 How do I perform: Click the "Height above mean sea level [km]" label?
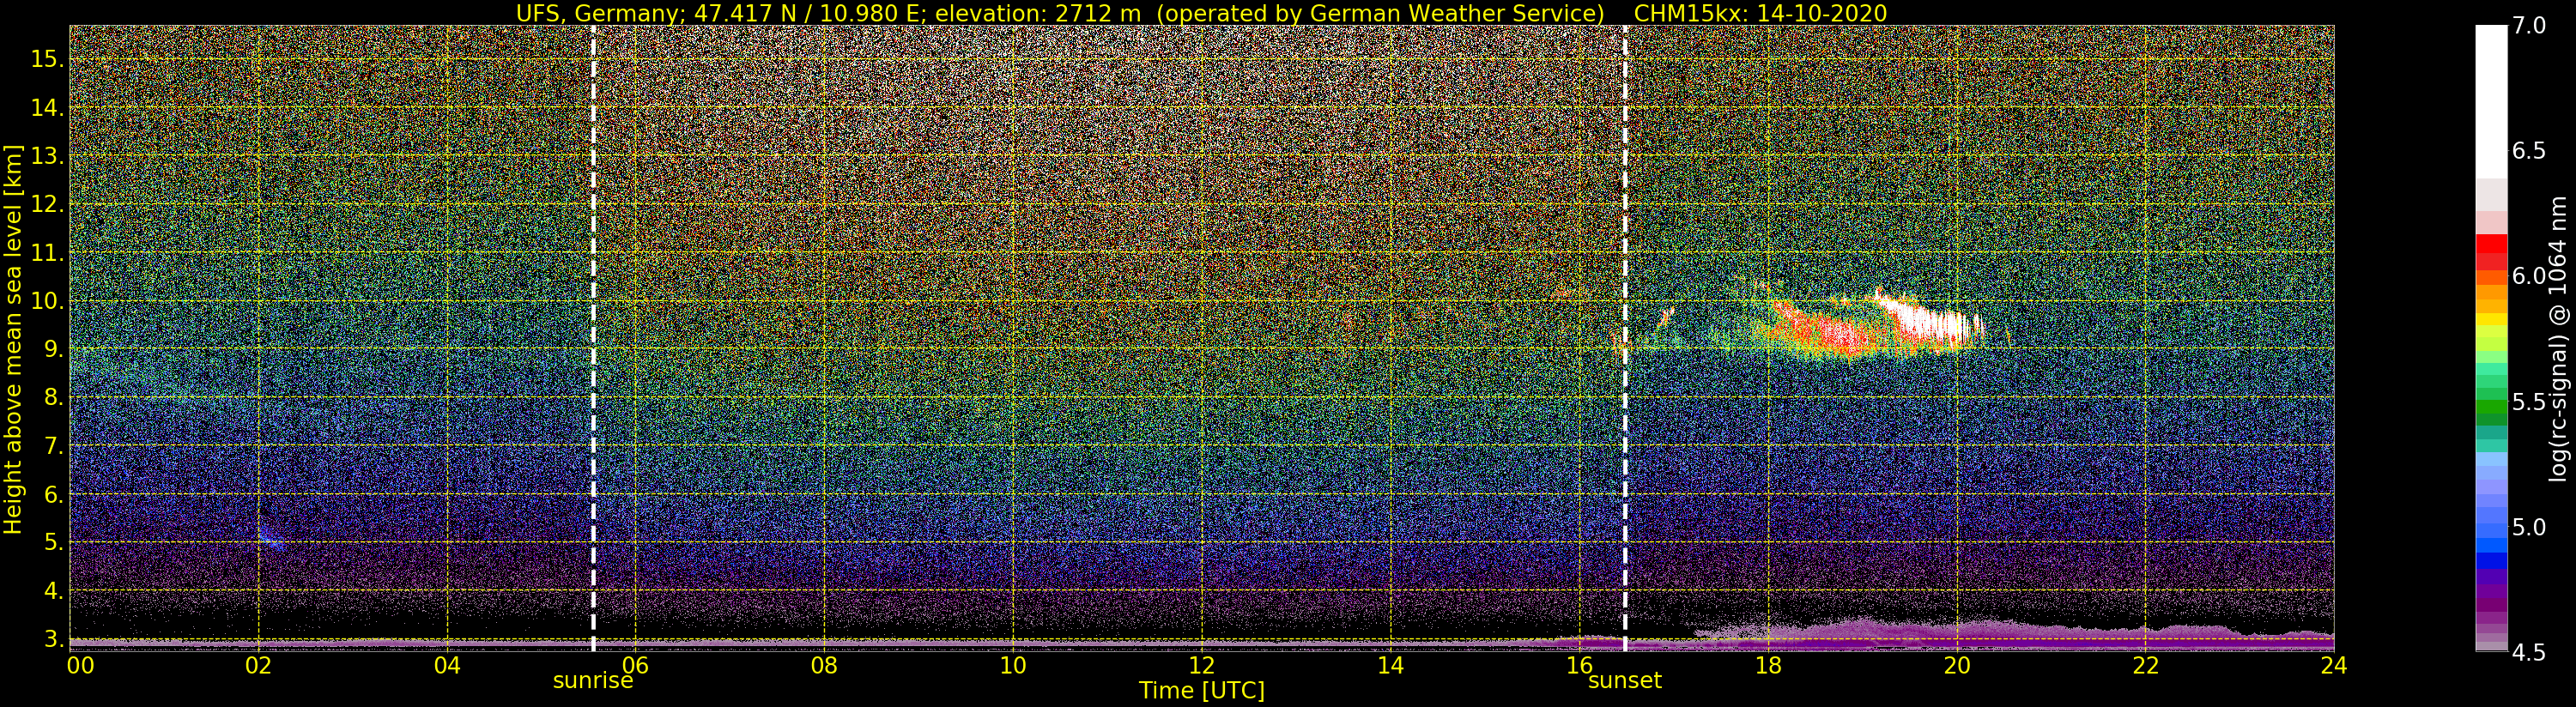(x=14, y=340)
